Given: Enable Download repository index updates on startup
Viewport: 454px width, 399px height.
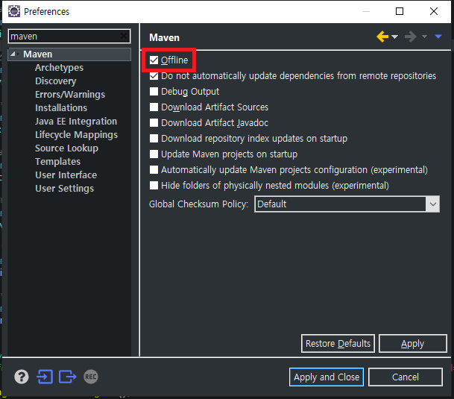Looking at the screenshot, I should click(154, 139).
